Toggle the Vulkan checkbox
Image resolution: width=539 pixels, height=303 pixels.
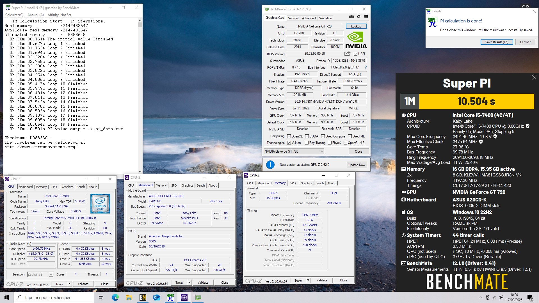pos(289,143)
